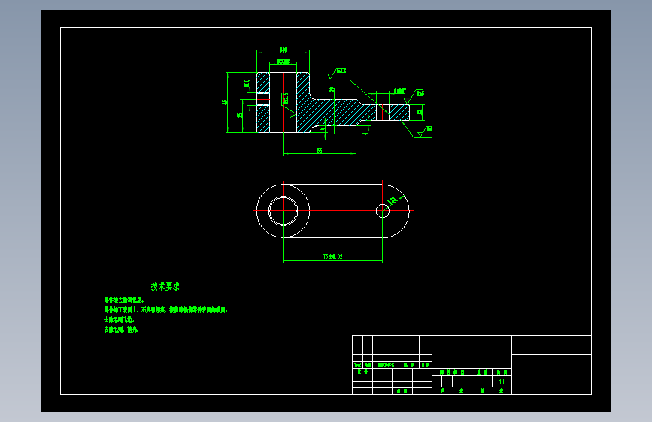652x422 pixels.
Task: Click the 45 height dimension text
Action: tap(226, 102)
